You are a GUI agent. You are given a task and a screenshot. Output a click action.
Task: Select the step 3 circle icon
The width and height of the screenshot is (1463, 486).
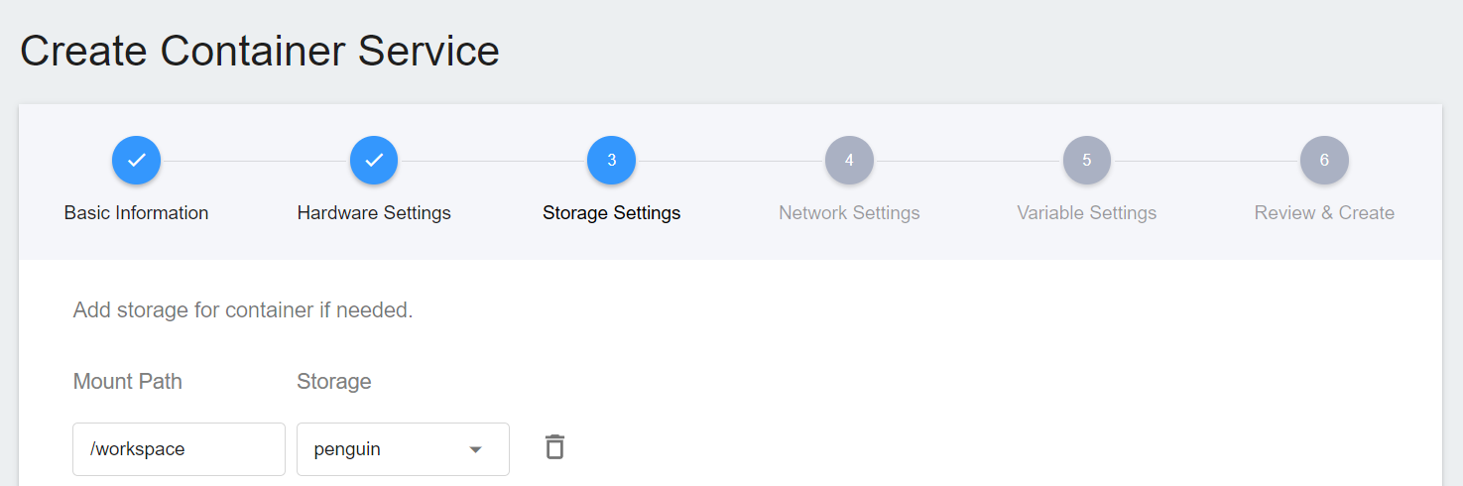point(611,161)
